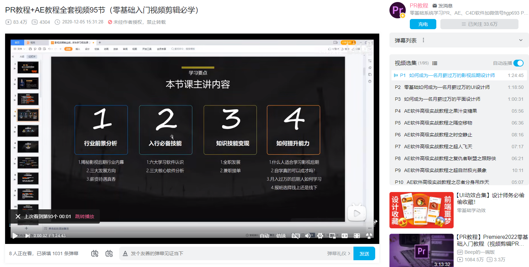Enter fullscreen video mode
Viewport: 529px width, 267px height.
357,236
